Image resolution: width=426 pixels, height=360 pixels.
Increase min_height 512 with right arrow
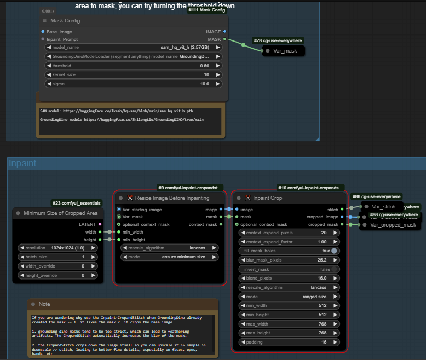tap(336, 315)
